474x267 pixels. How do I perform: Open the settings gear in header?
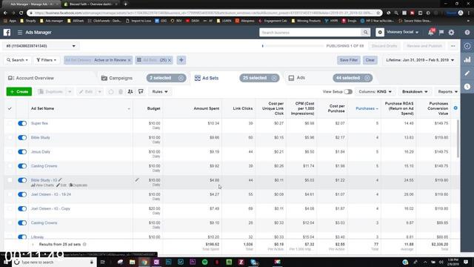[451, 33]
